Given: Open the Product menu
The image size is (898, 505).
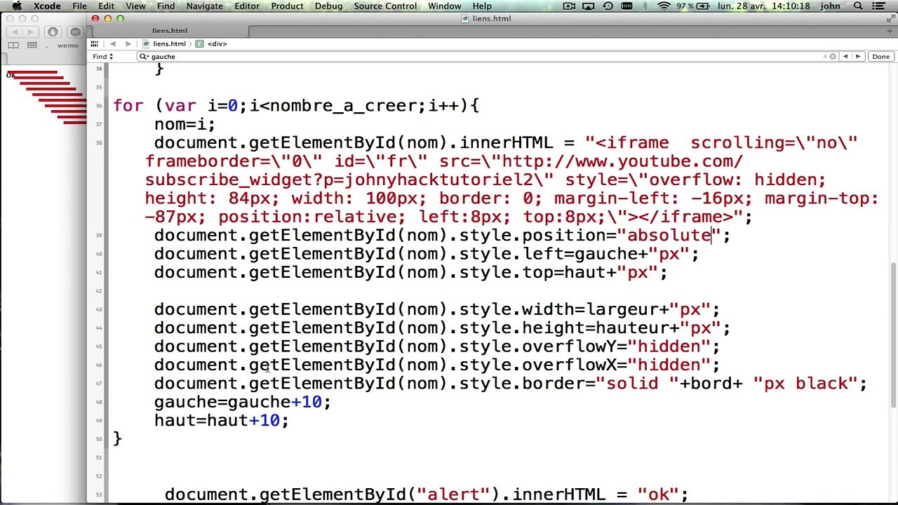Looking at the screenshot, I should [287, 6].
